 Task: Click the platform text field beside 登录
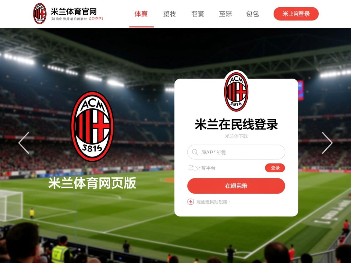[x=225, y=168]
